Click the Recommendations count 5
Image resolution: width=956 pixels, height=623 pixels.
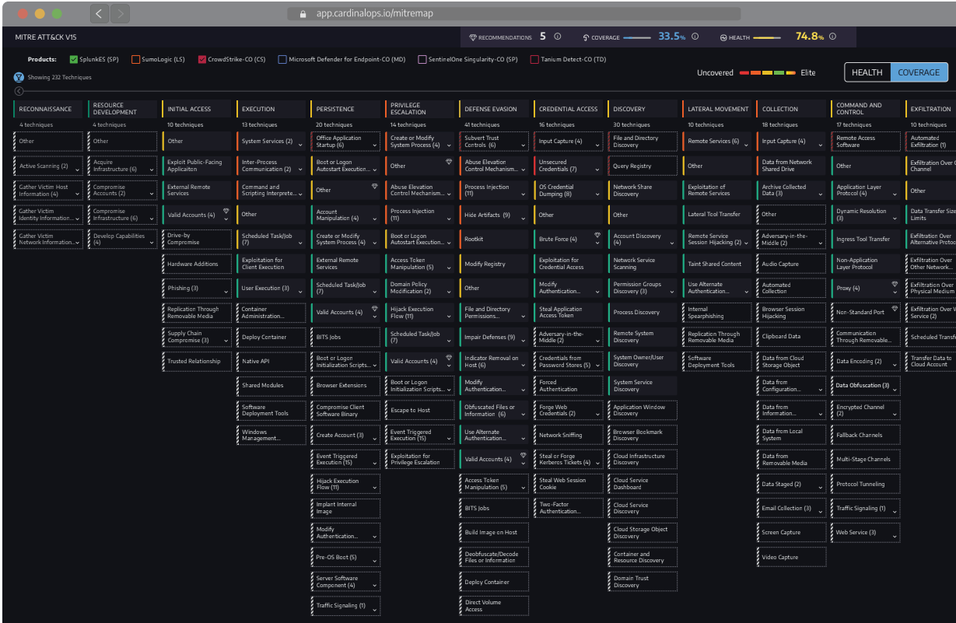(543, 37)
